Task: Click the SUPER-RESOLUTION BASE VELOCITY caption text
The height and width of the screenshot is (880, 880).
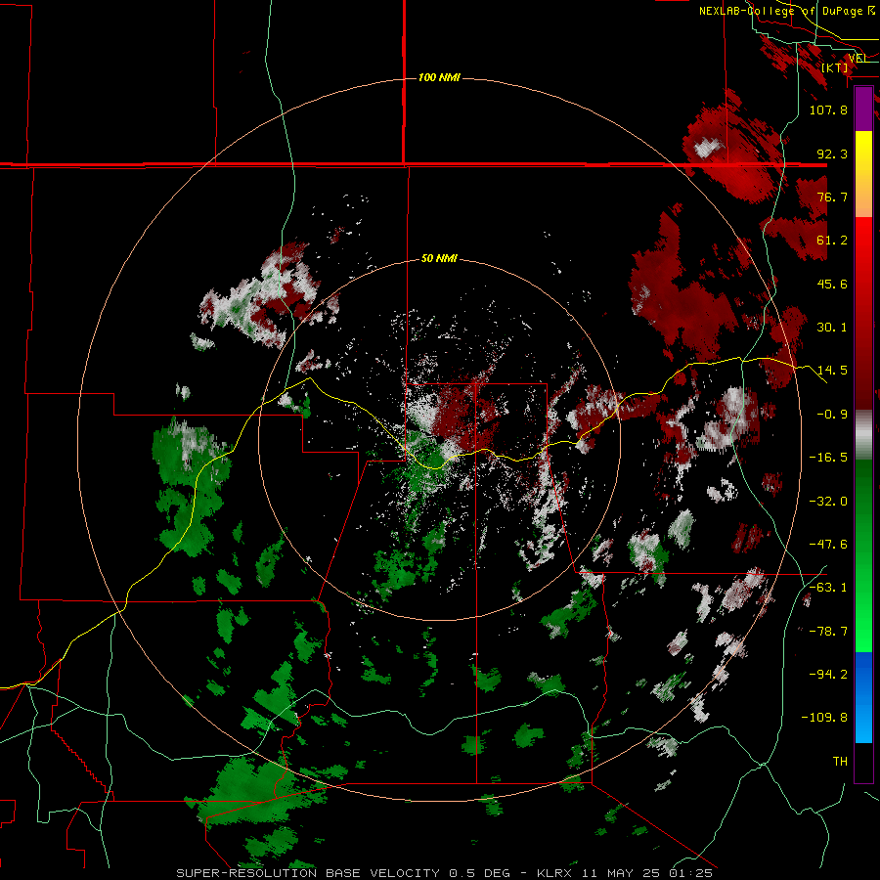Action: 308,873
